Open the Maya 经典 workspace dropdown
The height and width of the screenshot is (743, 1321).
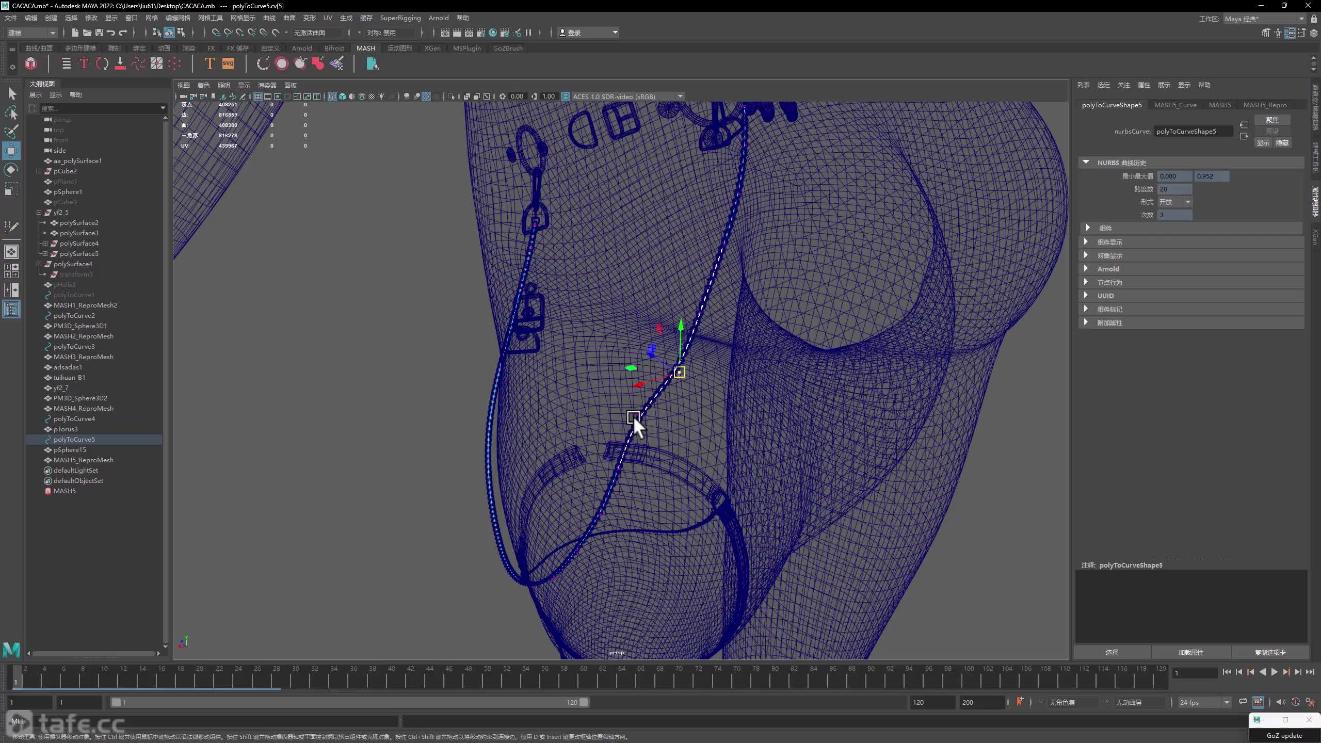pos(1265,19)
